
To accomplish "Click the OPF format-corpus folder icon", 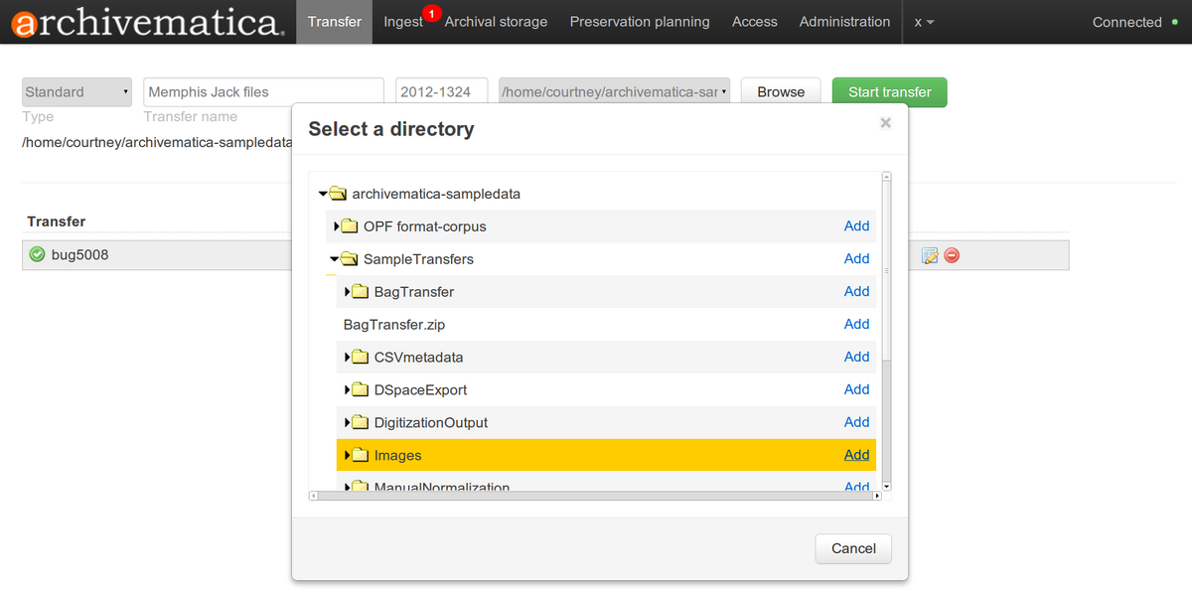I will pos(349,226).
